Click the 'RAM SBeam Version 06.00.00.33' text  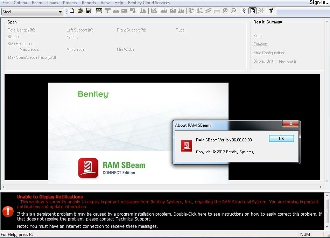224,140
